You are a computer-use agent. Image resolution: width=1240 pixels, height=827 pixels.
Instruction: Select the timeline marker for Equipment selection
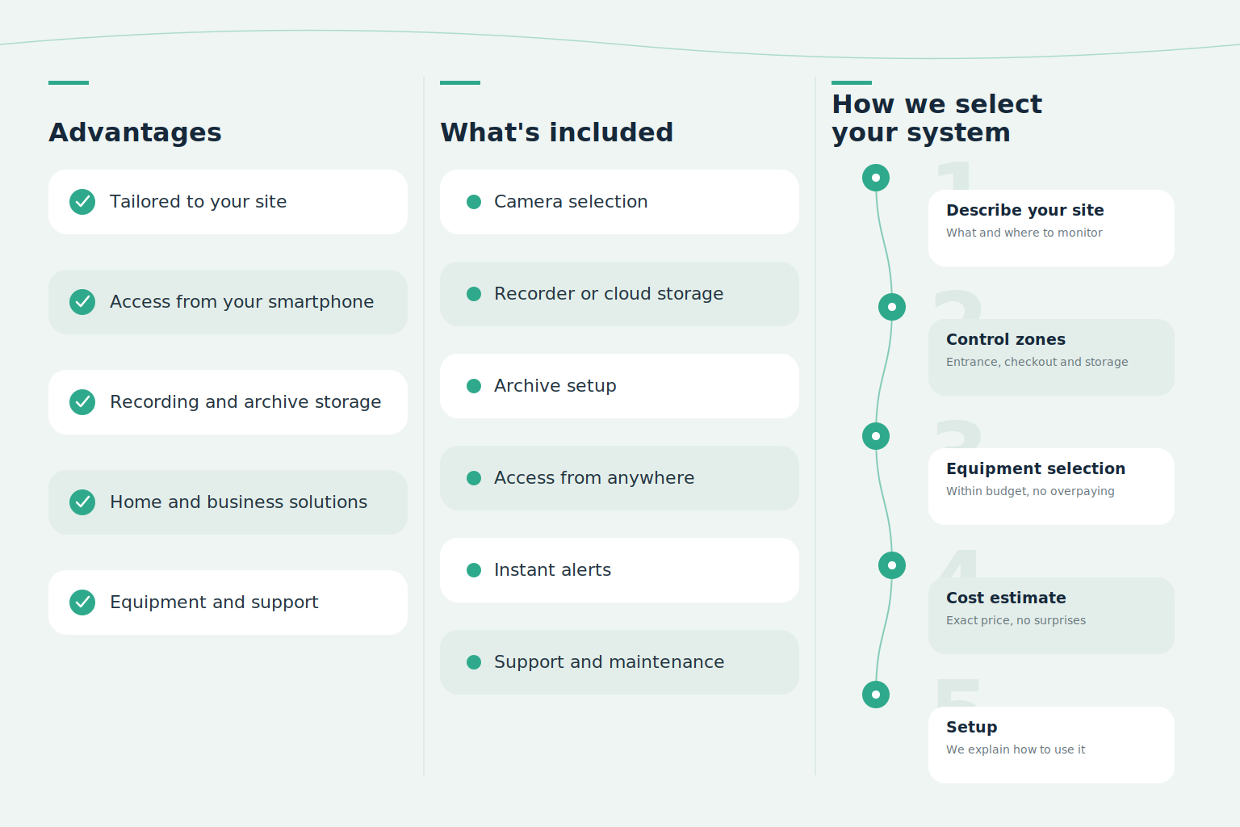click(x=876, y=436)
